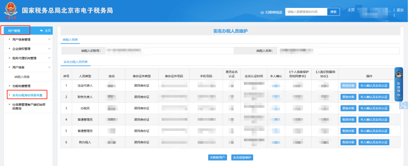408x166 pixels.
Task: Click the national tax emblem logo
Action: coord(10,11)
